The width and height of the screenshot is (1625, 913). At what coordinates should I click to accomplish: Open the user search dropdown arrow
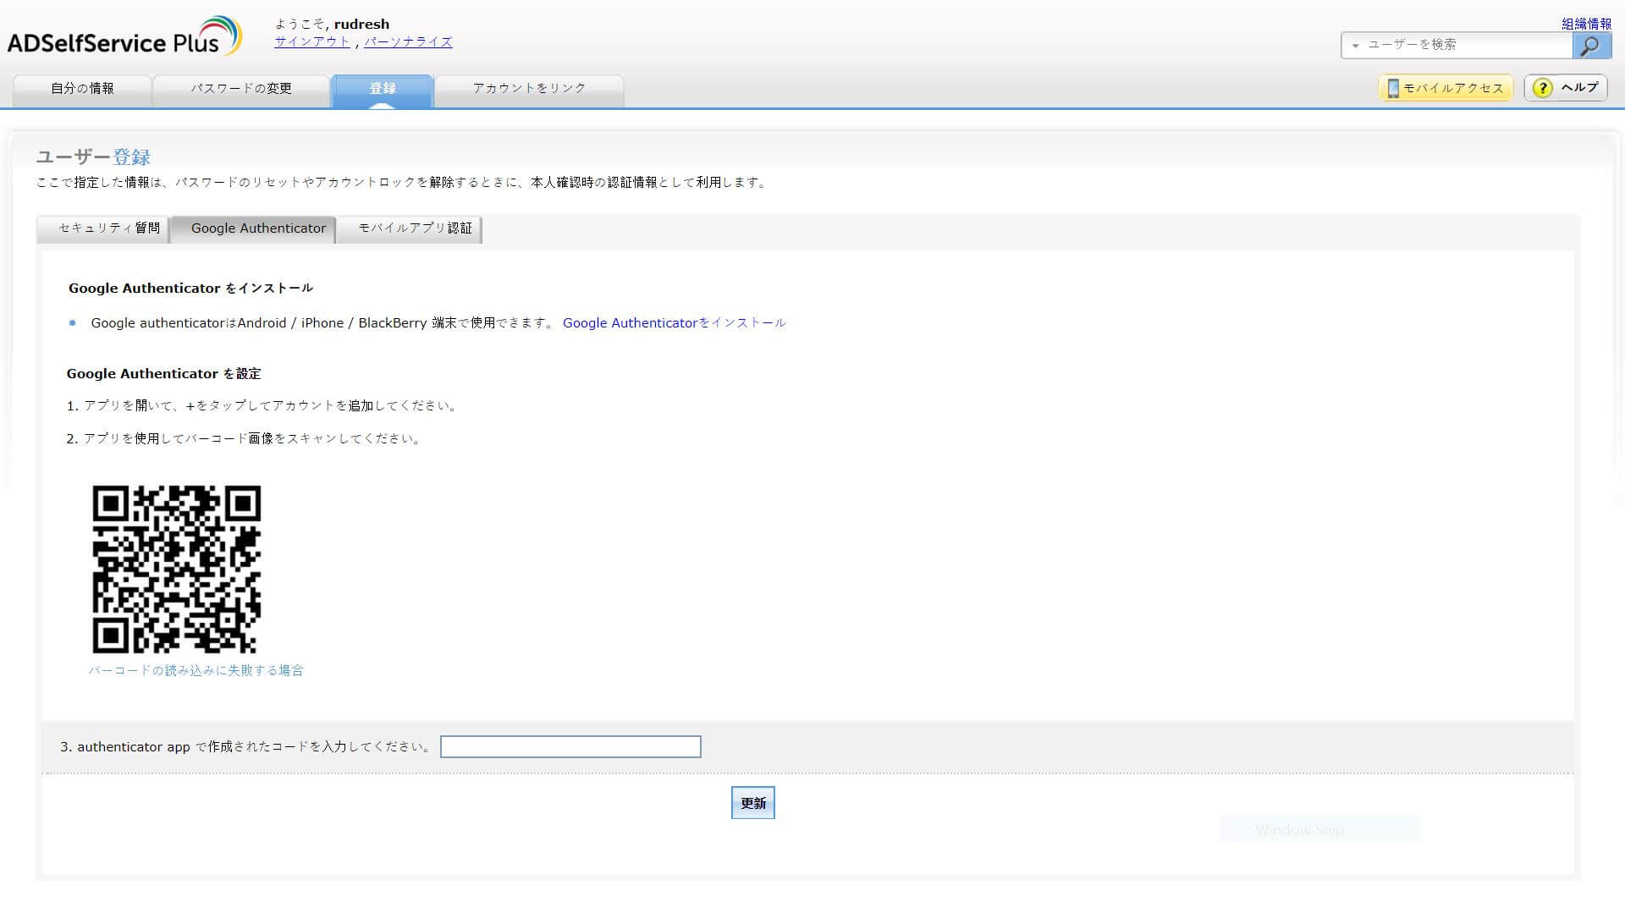(x=1355, y=46)
